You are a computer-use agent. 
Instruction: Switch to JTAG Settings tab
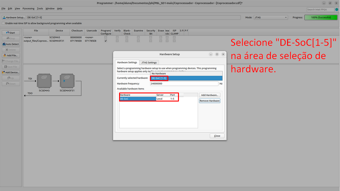click(149, 63)
